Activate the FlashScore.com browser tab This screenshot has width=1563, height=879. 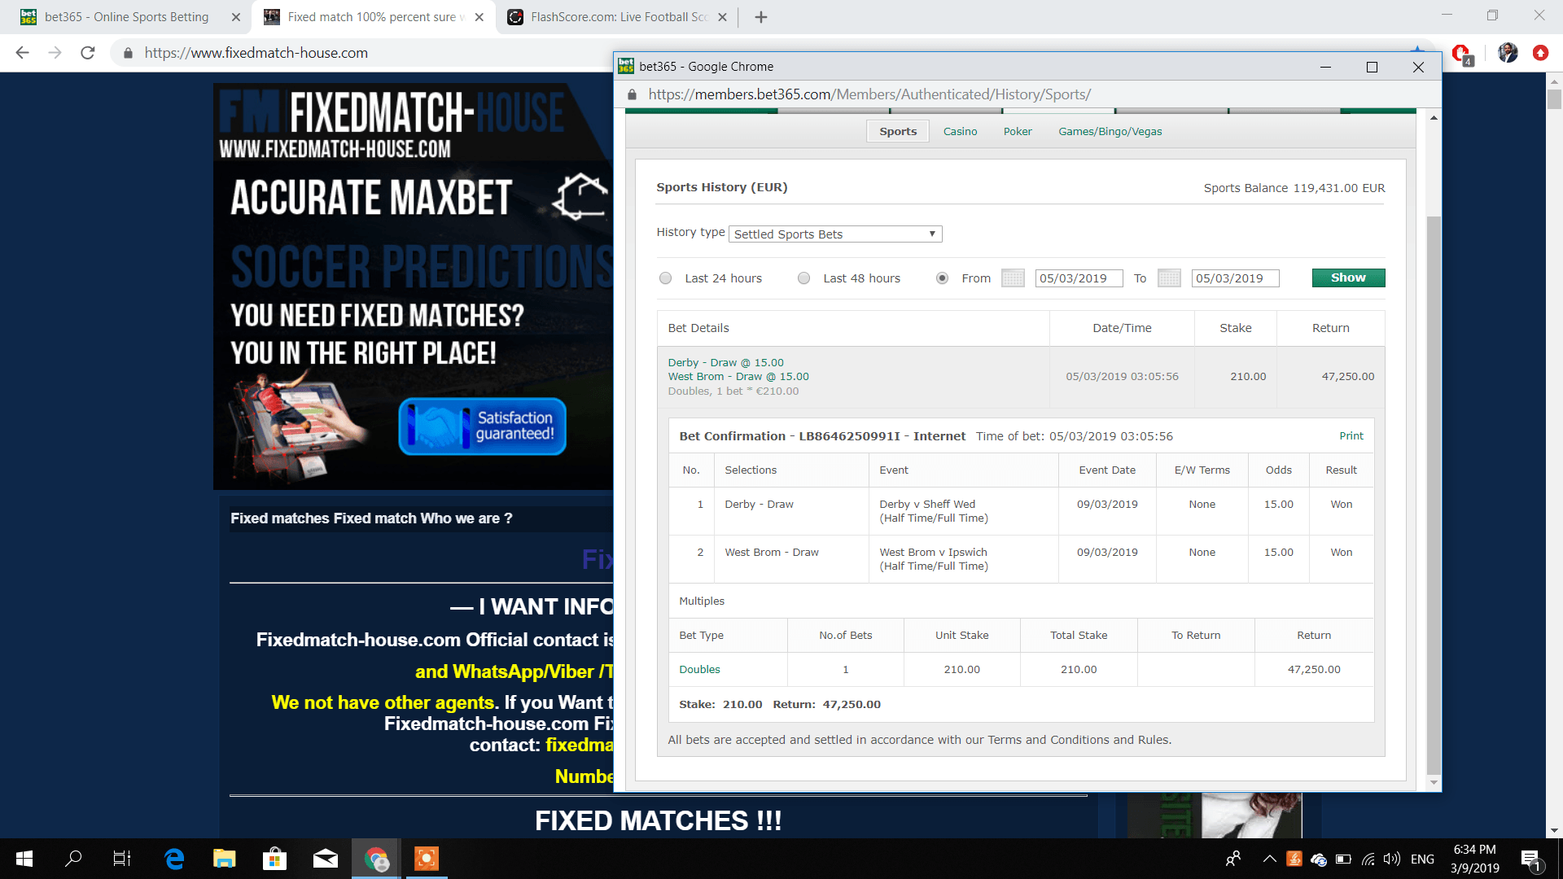[x=617, y=17]
